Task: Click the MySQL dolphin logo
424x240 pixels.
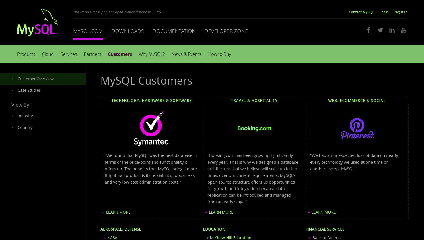Action: click(x=38, y=22)
